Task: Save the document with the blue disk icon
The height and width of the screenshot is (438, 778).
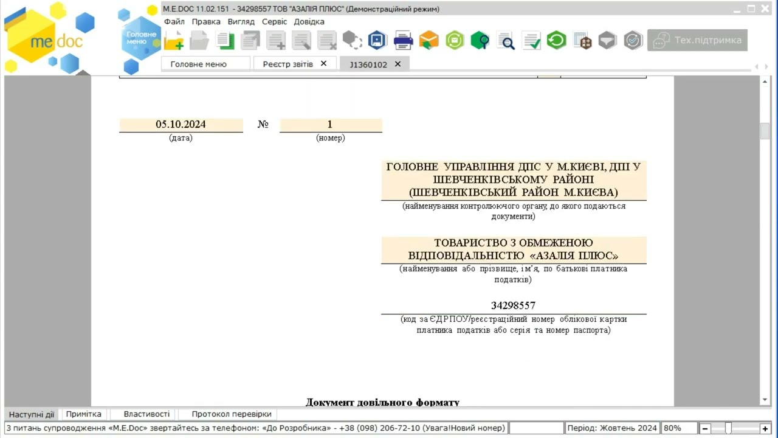Action: (x=378, y=41)
